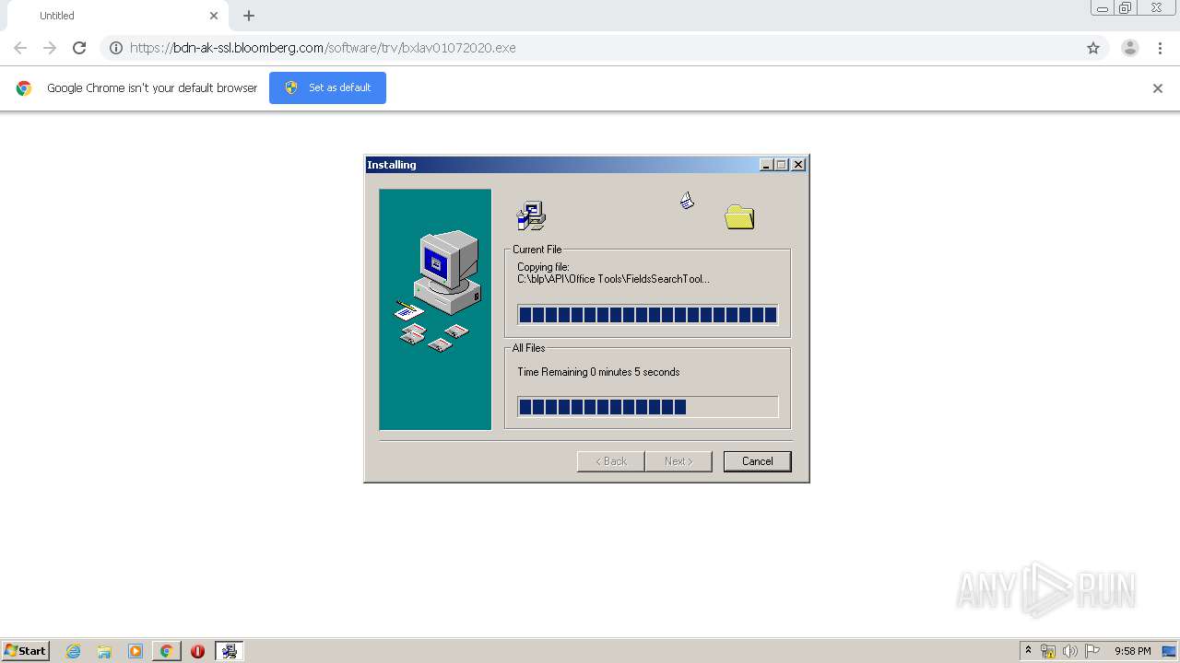Click the greyed-out Next button

[x=678, y=461]
